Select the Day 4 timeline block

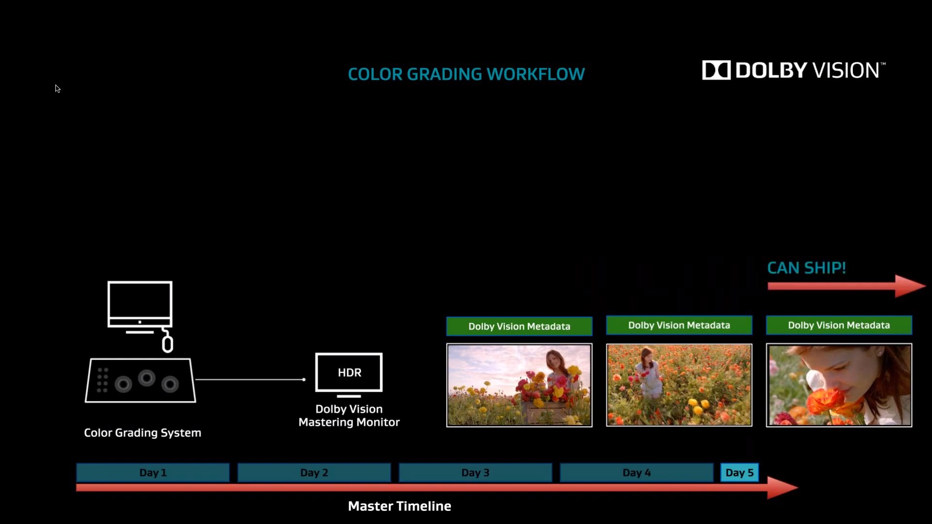tap(636, 473)
